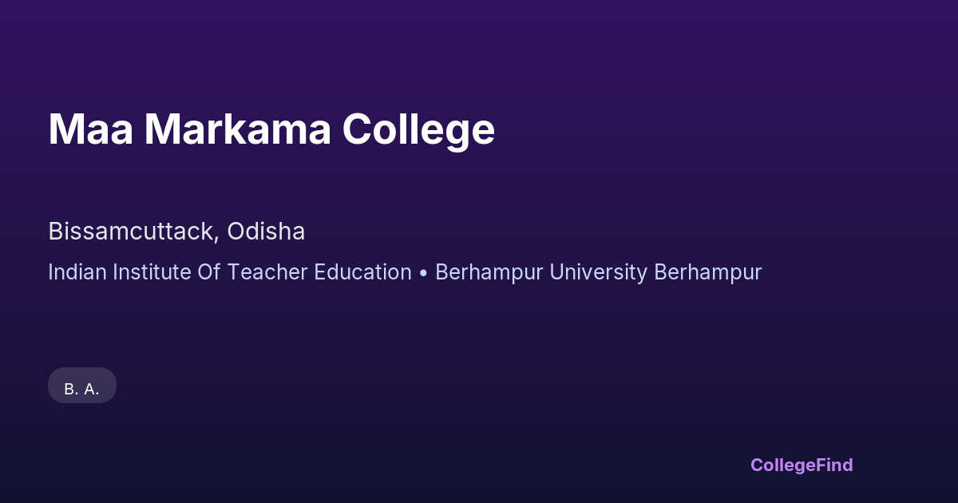Open the CollegeFind brand logo
Image resolution: width=958 pixels, height=503 pixels.
click(802, 465)
